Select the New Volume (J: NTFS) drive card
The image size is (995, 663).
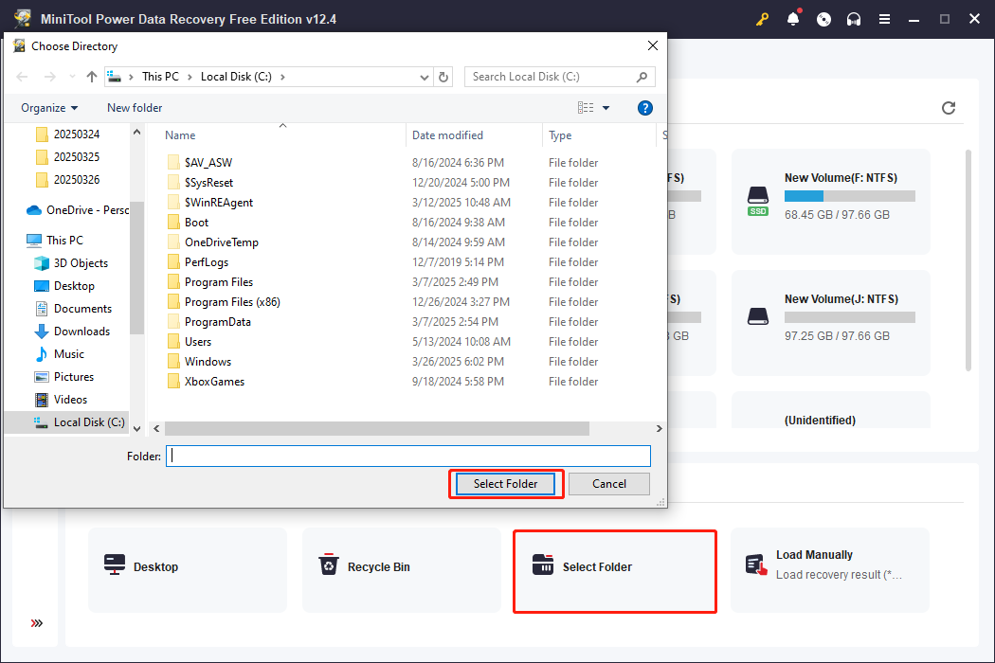[x=831, y=322]
